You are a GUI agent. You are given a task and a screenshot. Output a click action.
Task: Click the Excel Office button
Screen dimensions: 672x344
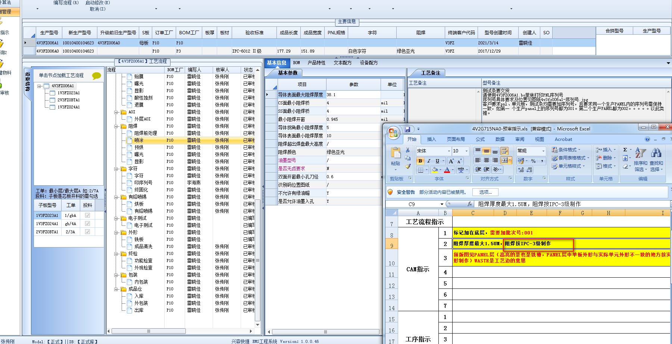point(393,133)
